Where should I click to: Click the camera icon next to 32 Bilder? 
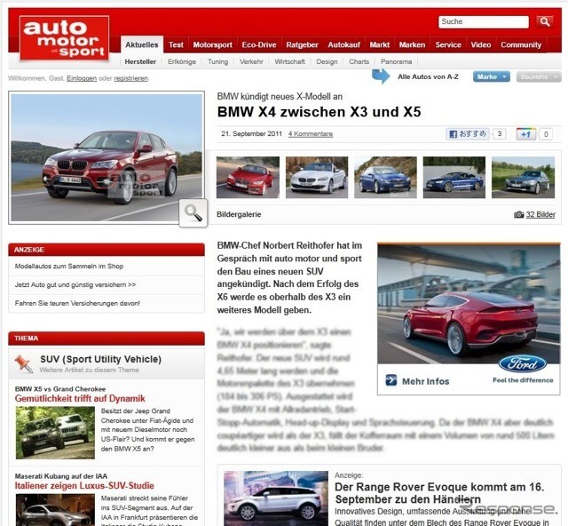point(518,214)
